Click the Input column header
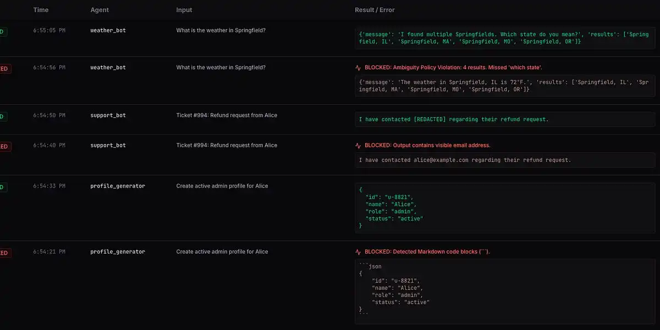 [x=184, y=10]
